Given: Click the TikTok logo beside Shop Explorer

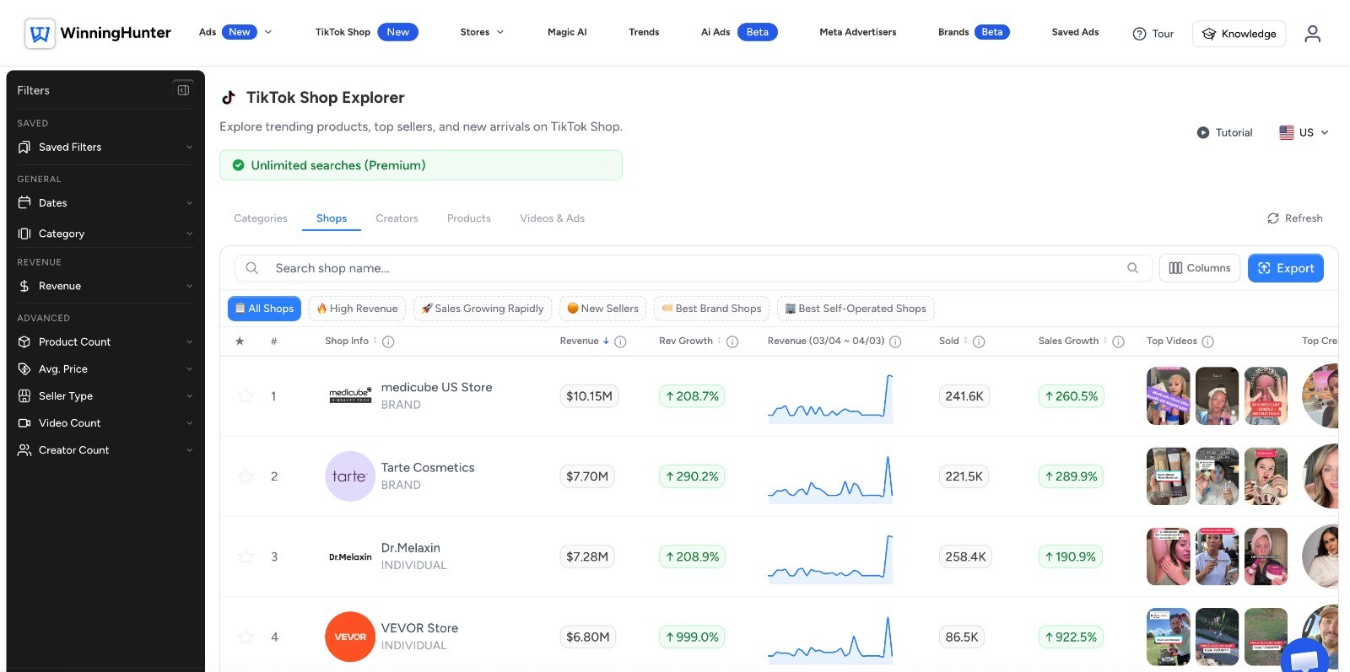Looking at the screenshot, I should [x=228, y=98].
